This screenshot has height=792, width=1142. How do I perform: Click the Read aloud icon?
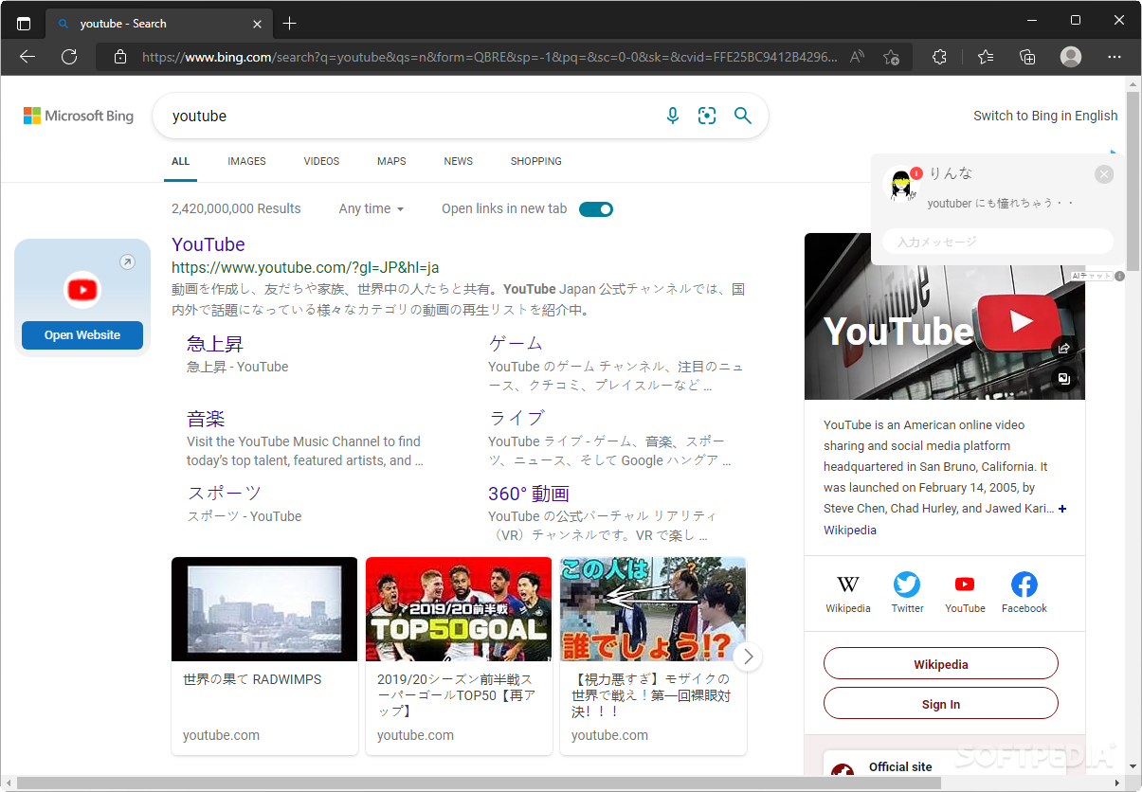pos(857,57)
